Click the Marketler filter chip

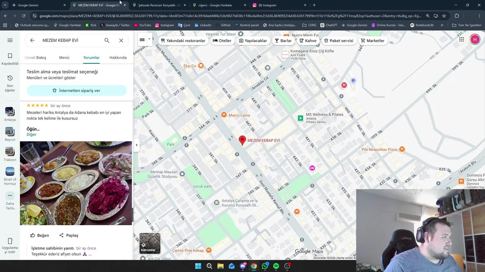coord(372,41)
